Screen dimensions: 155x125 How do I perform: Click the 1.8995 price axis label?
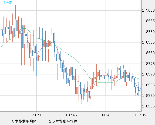148,21
